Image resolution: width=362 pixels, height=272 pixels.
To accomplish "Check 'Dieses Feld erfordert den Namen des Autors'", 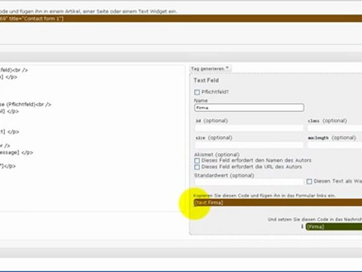I will point(197,160).
